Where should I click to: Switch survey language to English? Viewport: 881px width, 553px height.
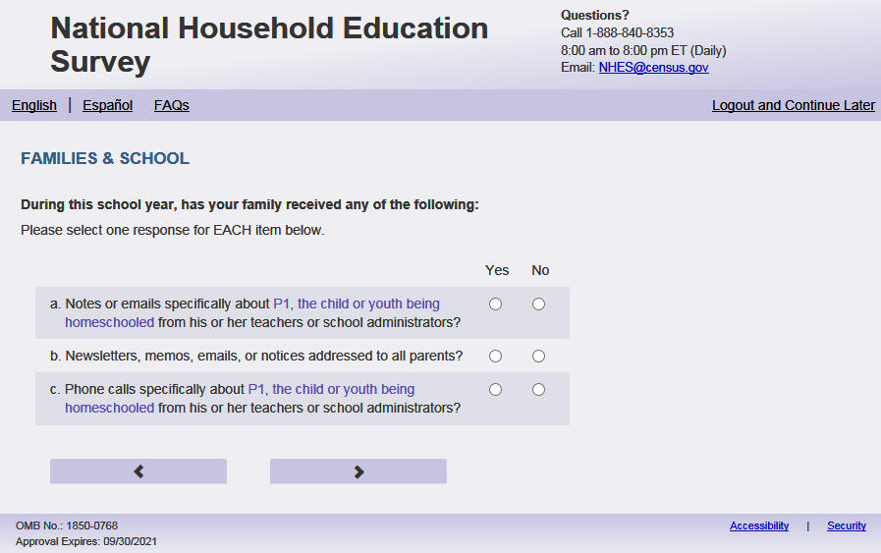click(34, 105)
